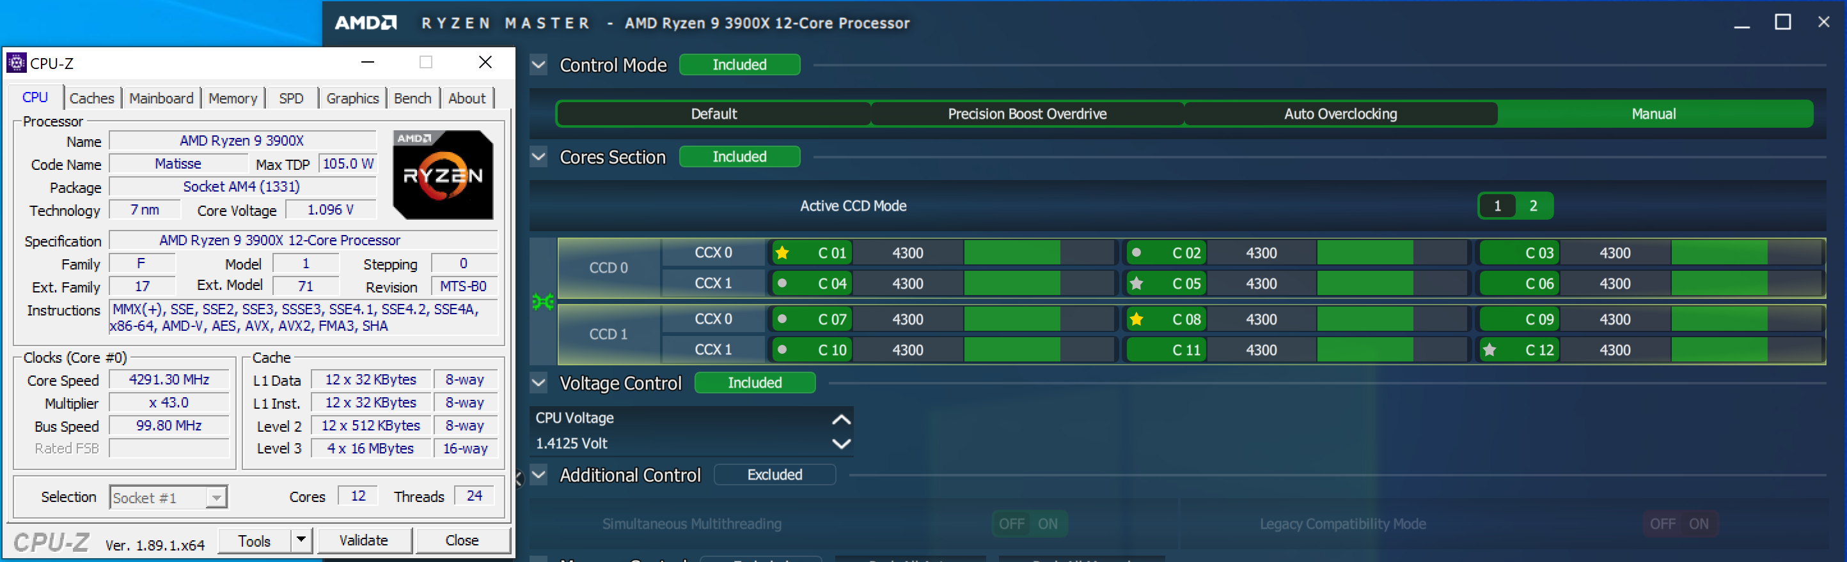This screenshot has height=562, width=1847.
Task: Click the Close button in CPU-Z
Action: click(462, 540)
